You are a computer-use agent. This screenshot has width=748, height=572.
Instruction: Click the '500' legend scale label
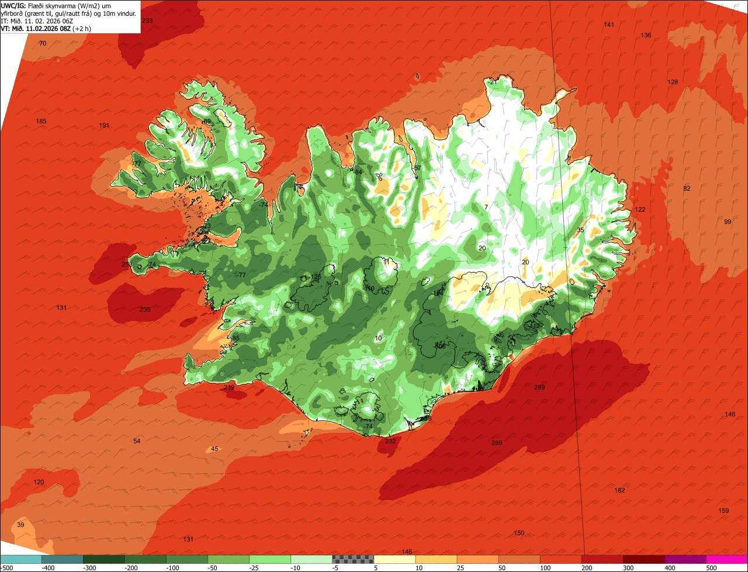[x=711, y=568]
